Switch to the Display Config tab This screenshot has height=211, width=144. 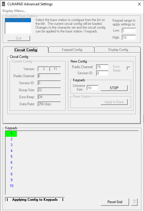tap(118, 50)
